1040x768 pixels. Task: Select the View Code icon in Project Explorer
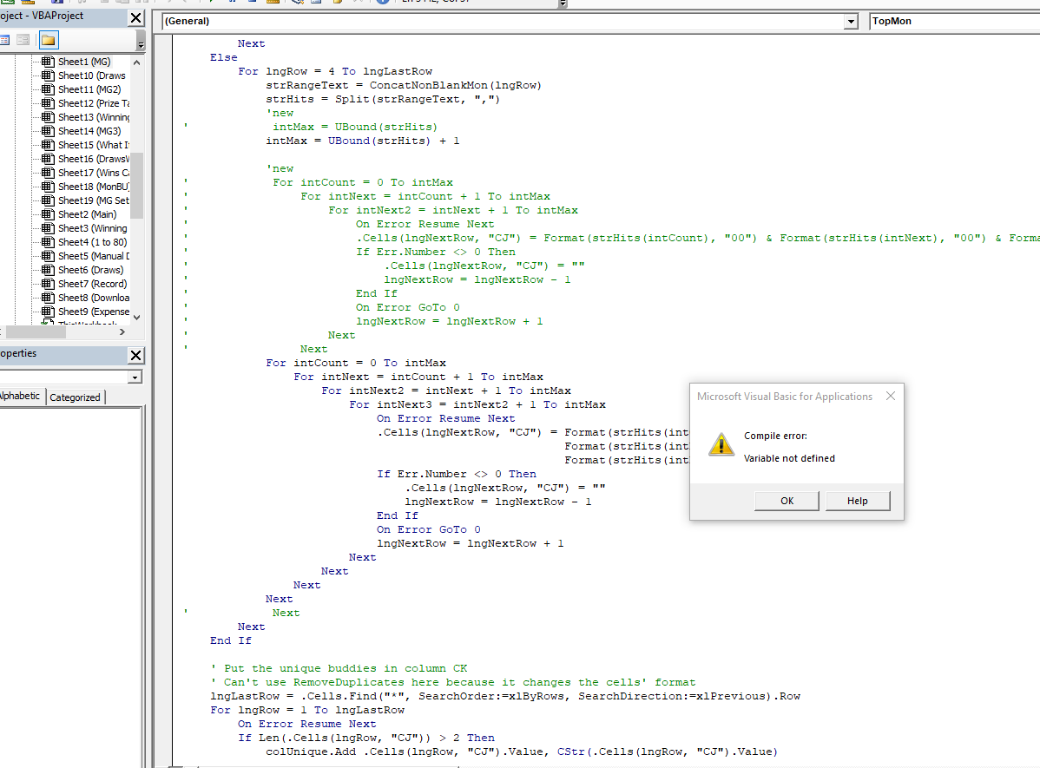pos(5,39)
